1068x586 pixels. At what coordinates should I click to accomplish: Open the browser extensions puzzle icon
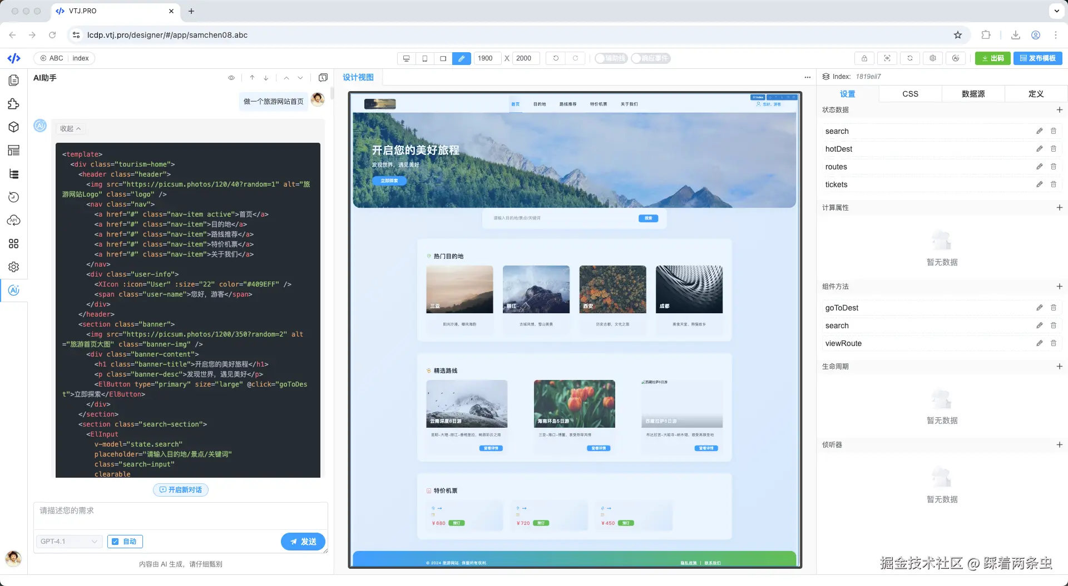click(x=986, y=35)
